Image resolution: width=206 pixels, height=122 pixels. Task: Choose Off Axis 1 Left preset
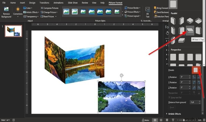(x=173, y=31)
